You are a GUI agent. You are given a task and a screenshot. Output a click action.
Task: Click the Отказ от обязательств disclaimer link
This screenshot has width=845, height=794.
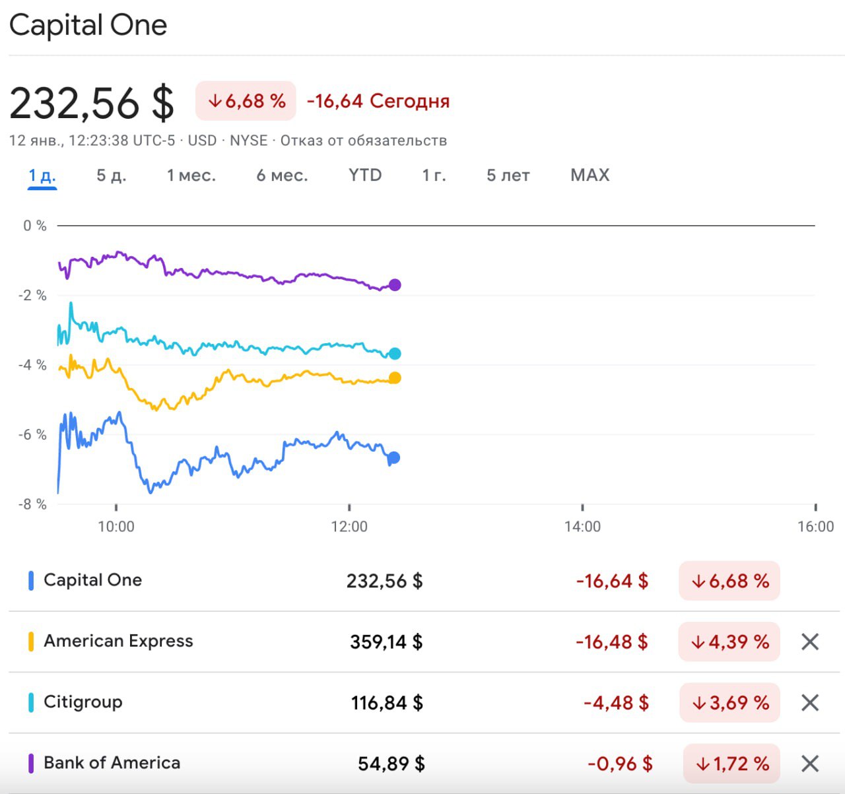[x=363, y=141]
